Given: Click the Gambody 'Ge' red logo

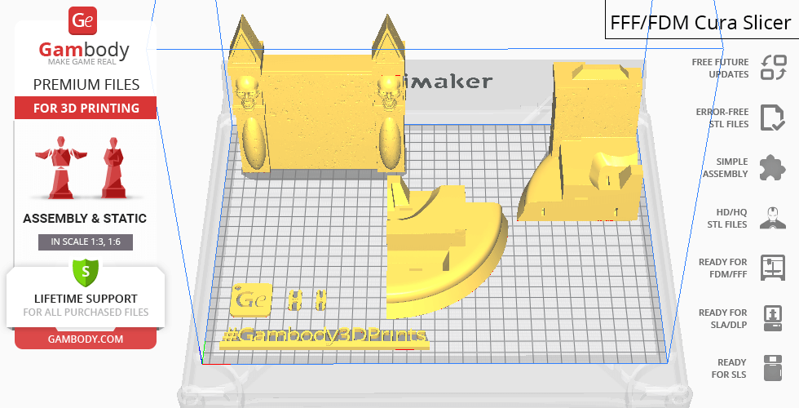Looking at the screenshot, I should [85, 22].
